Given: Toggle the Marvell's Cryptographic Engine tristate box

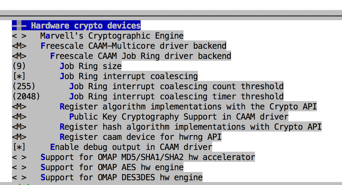Looking at the screenshot, I should [x=19, y=36].
